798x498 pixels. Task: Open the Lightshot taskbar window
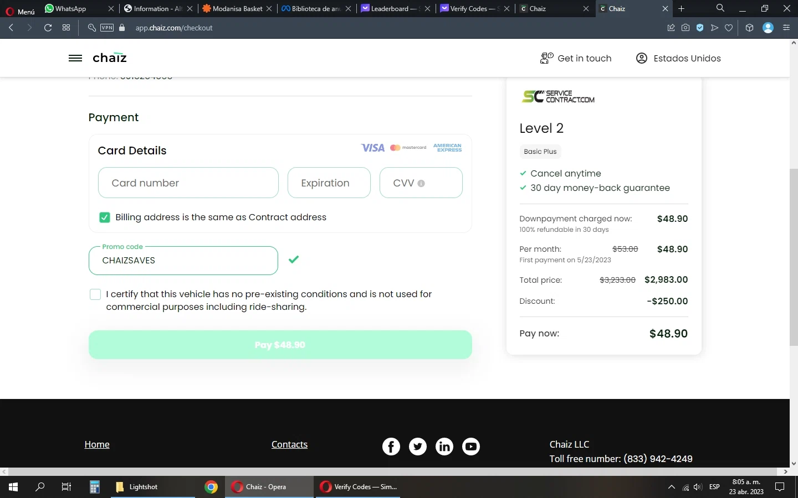(x=153, y=487)
